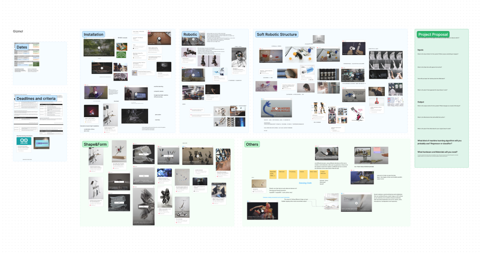The height and width of the screenshot is (253, 481).
Task: Click the Deadlines and criteria label
Action: click(x=35, y=99)
